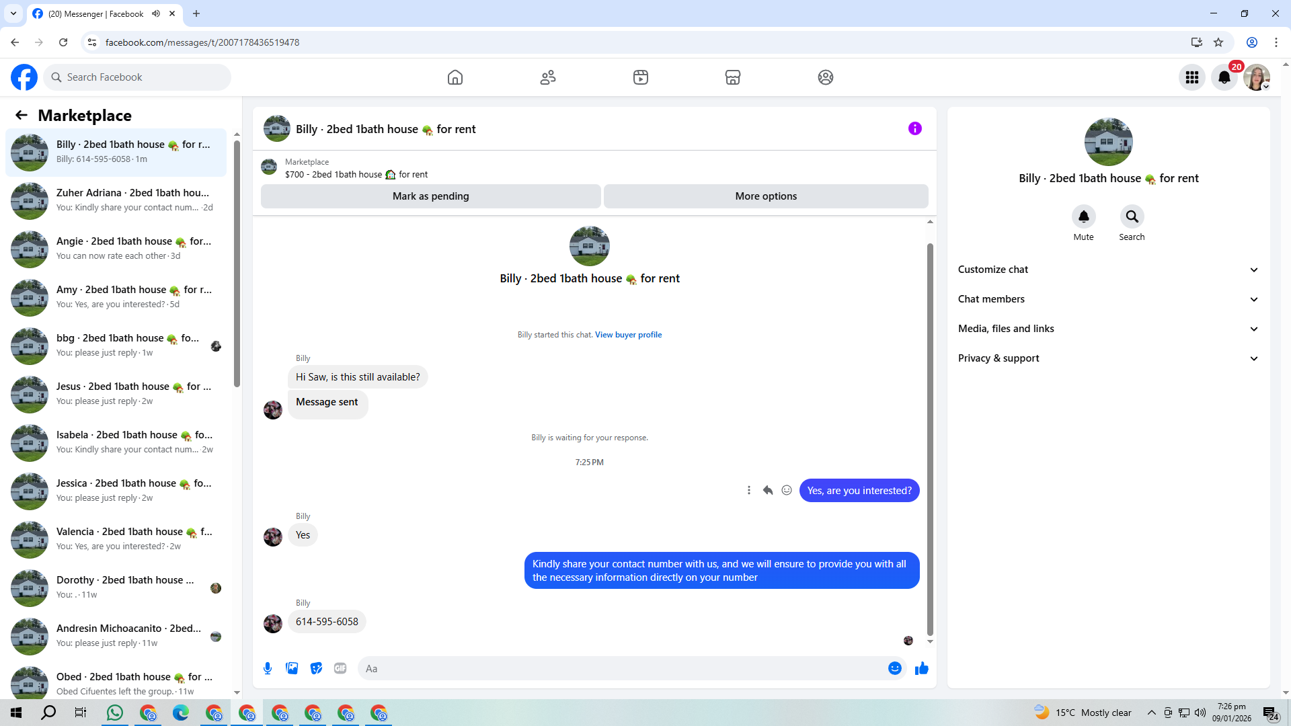Reply to 'Yes, are you interested?' message
Image resolution: width=1291 pixels, height=726 pixels.
point(768,491)
